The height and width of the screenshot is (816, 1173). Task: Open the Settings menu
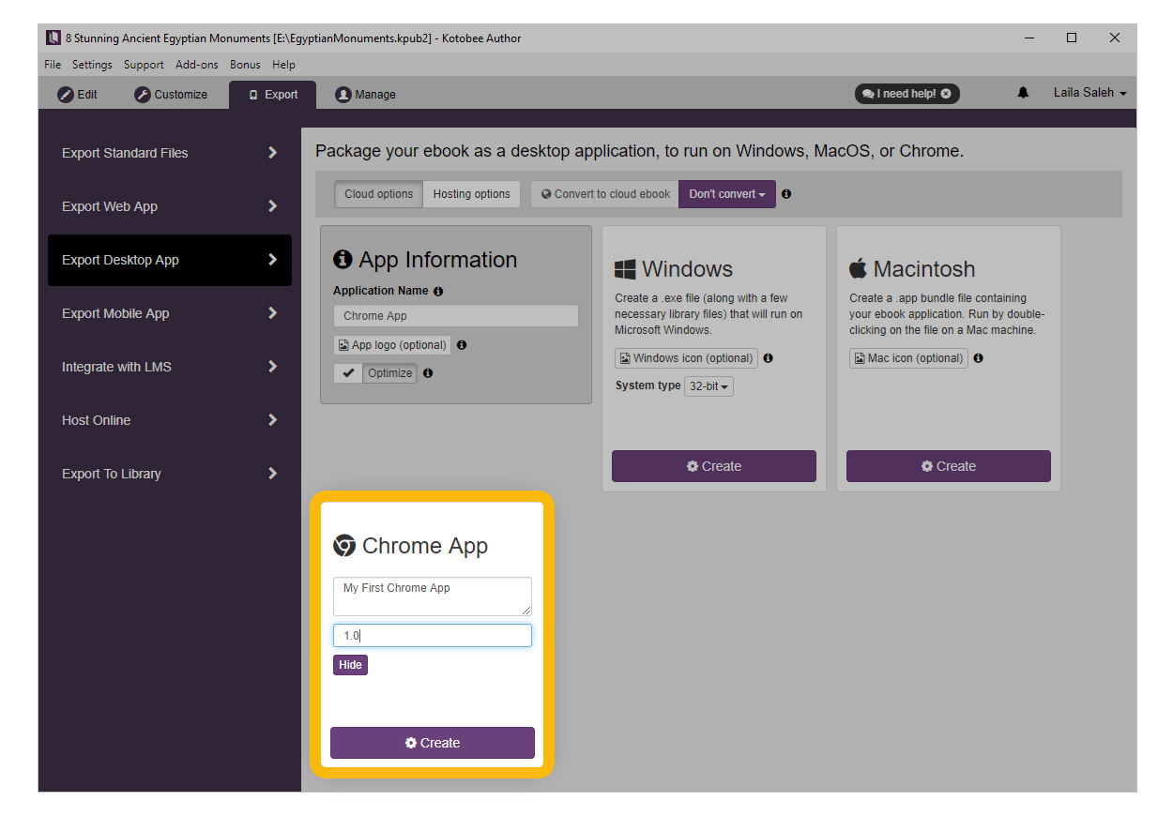click(x=92, y=65)
